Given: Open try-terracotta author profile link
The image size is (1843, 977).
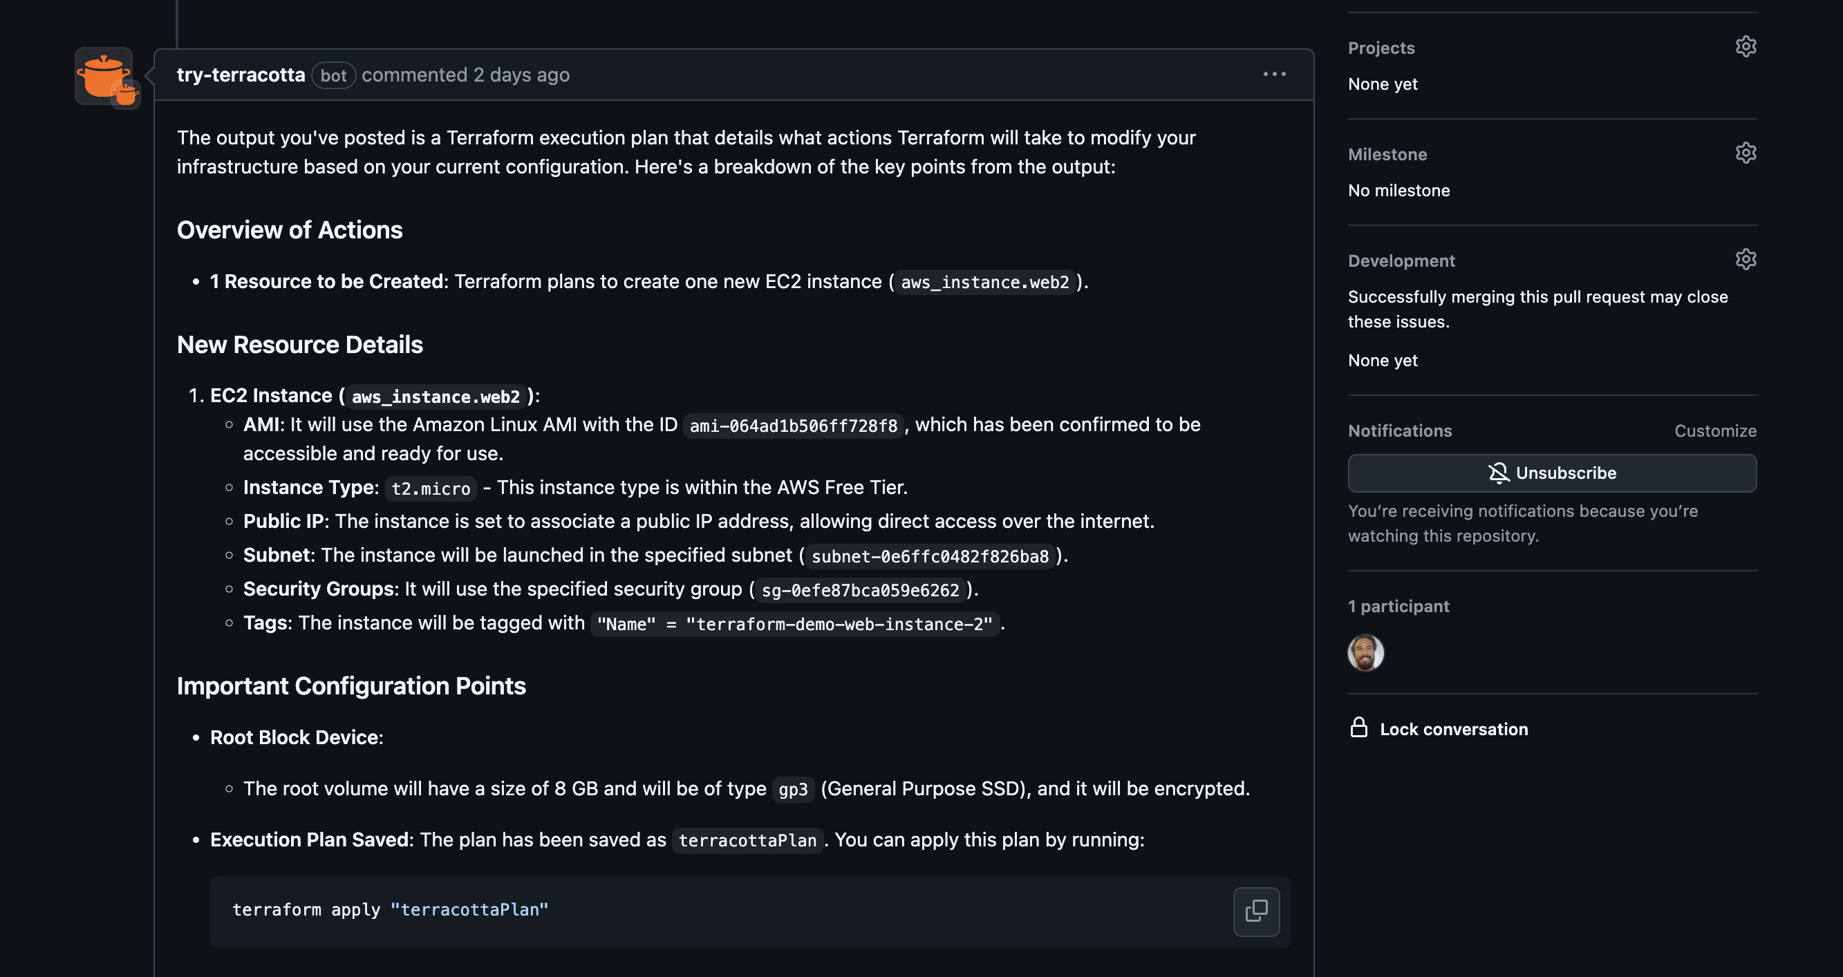Looking at the screenshot, I should [x=241, y=75].
